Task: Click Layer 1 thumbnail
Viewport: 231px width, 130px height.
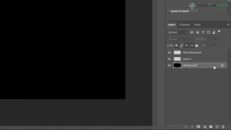Action: coord(177,59)
